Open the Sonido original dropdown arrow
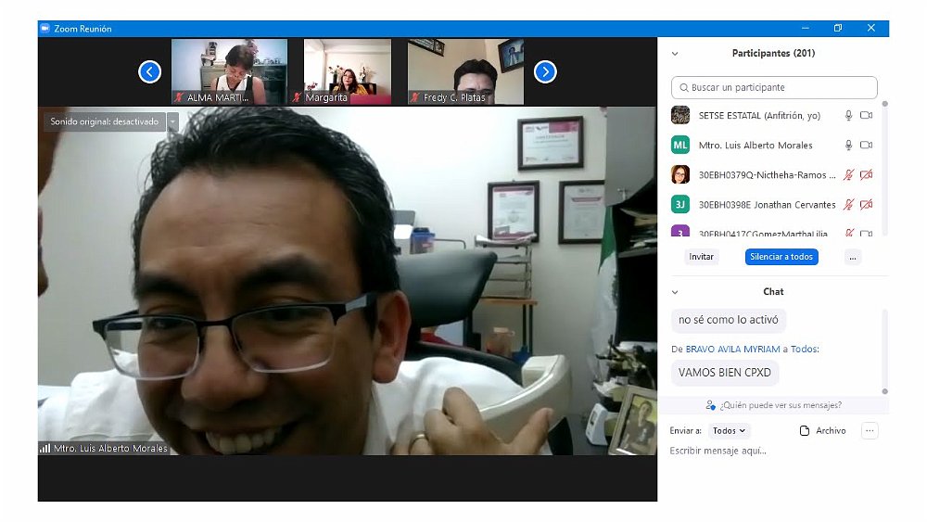The image size is (927, 522). point(171,121)
